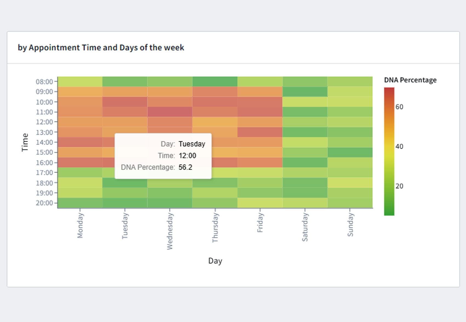Click the Sunday 15:00 heatmap cell
Image resolution: width=466 pixels, height=322 pixels.
point(350,152)
